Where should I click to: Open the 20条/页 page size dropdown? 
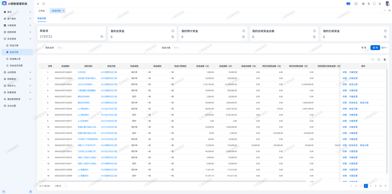point(61,186)
